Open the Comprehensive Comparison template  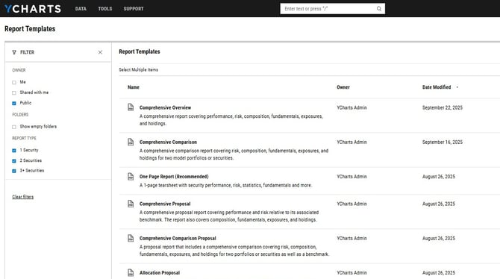(x=168, y=142)
